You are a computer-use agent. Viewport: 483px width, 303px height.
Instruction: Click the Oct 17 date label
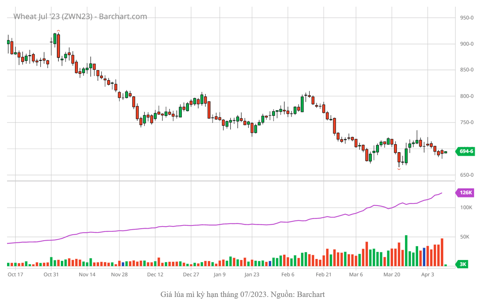click(x=15, y=274)
